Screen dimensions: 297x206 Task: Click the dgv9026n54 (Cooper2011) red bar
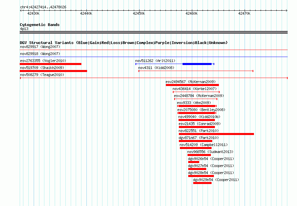tap(194, 162)
